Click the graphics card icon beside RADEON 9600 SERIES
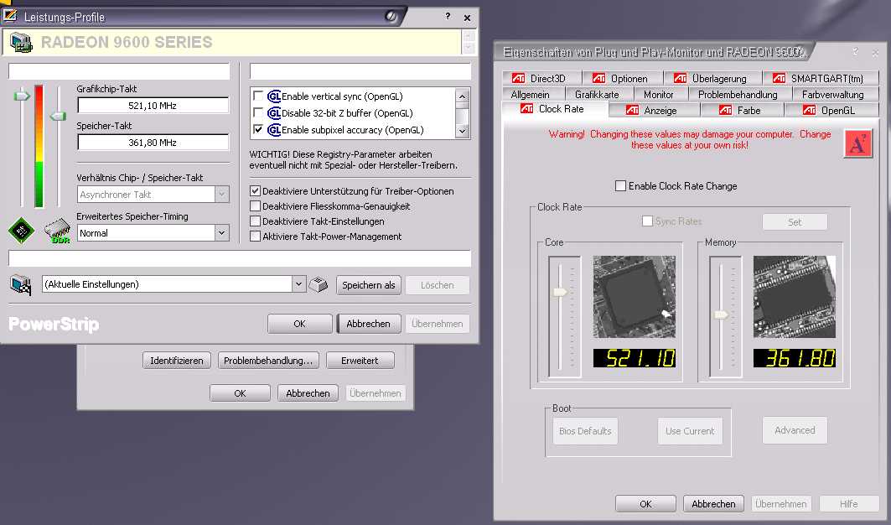Viewport: 891px width, 525px height. [x=22, y=43]
